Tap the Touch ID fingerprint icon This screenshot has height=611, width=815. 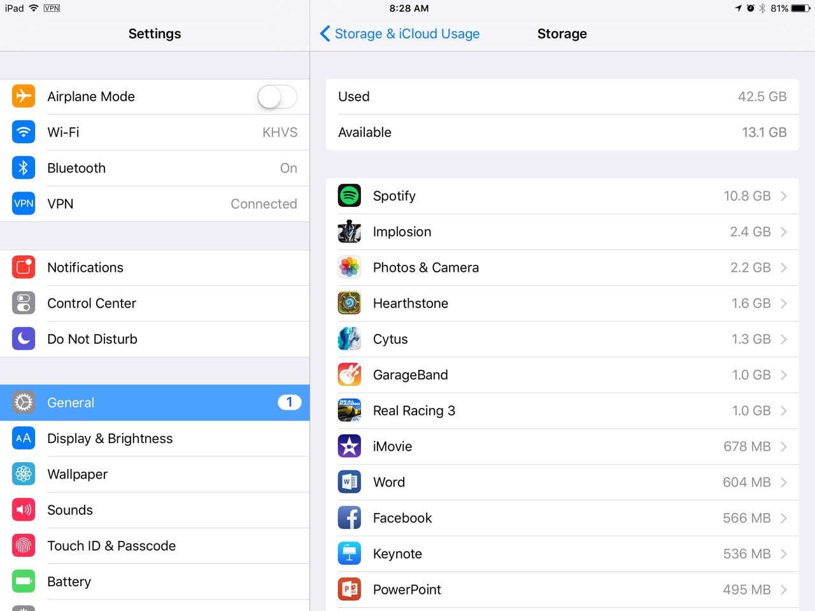(x=24, y=545)
